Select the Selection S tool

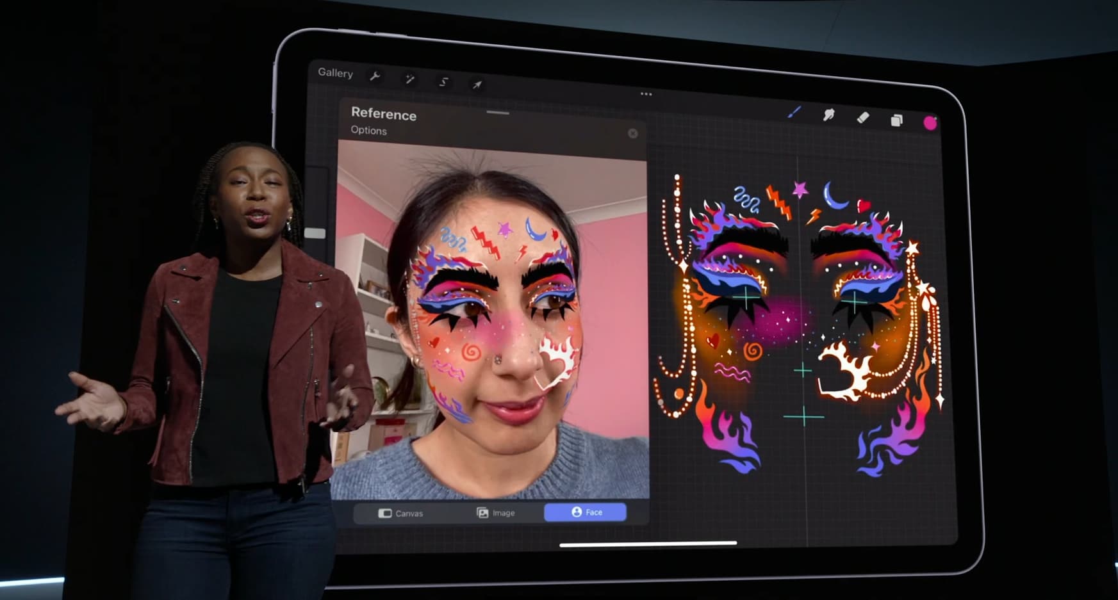click(x=443, y=82)
